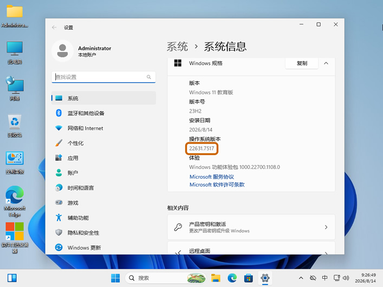Click the 复制 button for Windows 规格
The height and width of the screenshot is (287, 383).
point(302,63)
